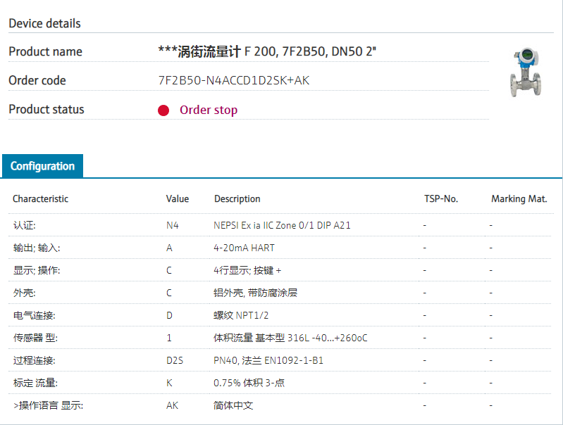Click the Description column header
Viewport: 563px width, 425px height.
[x=237, y=199]
